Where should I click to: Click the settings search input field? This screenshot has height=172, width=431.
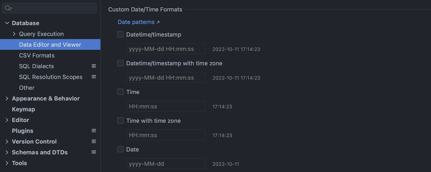pos(53,8)
